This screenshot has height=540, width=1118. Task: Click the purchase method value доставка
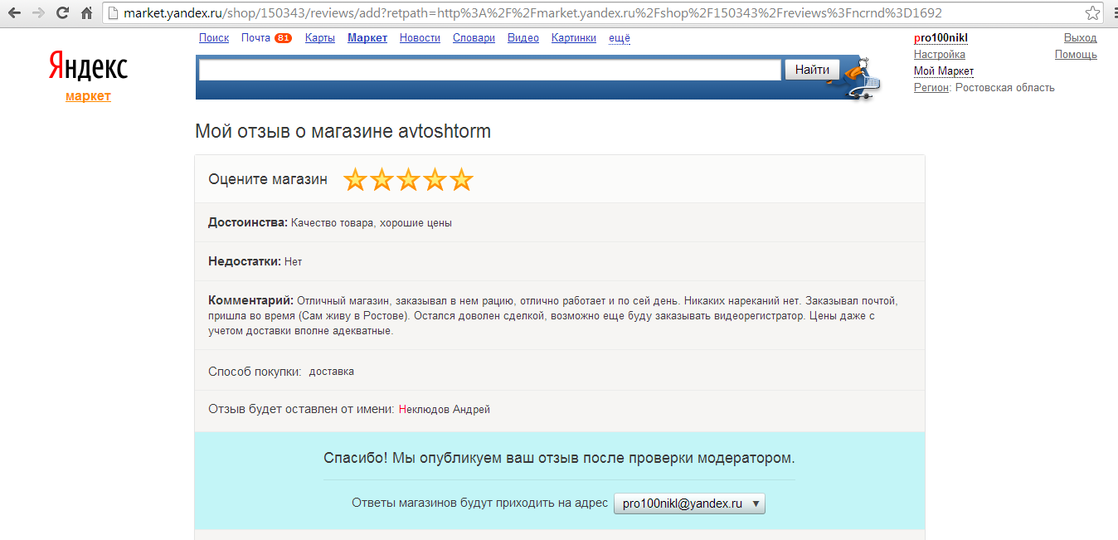coord(332,372)
